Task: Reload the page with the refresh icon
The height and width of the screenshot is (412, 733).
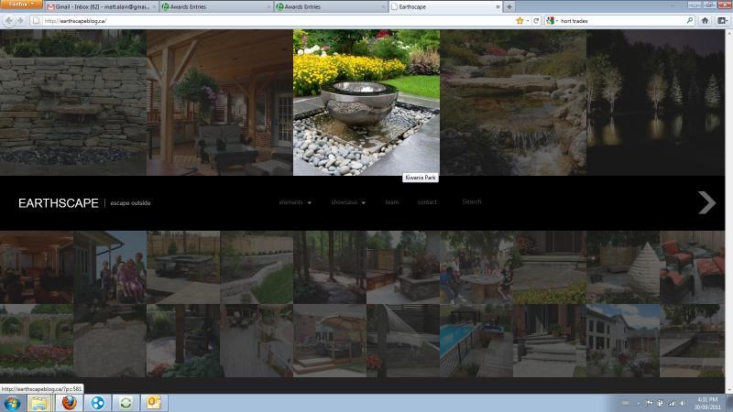Action: point(536,20)
